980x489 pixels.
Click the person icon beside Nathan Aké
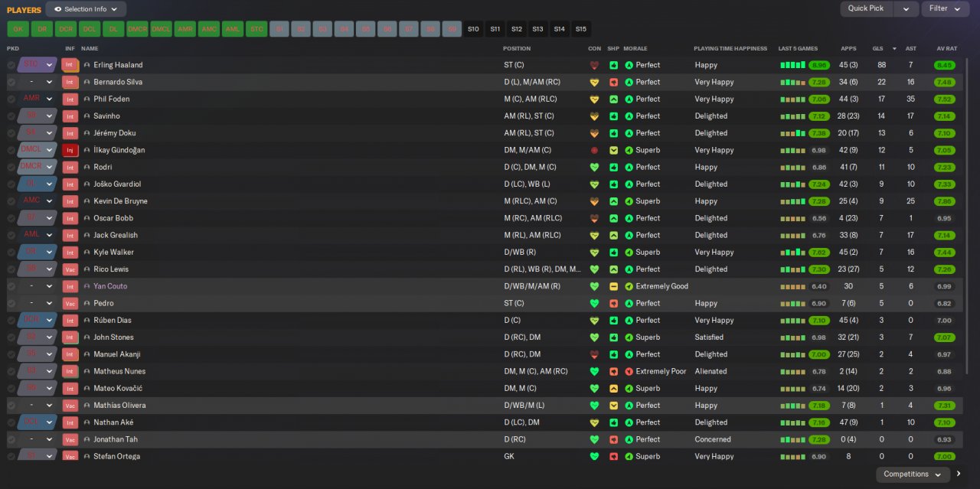click(x=87, y=422)
